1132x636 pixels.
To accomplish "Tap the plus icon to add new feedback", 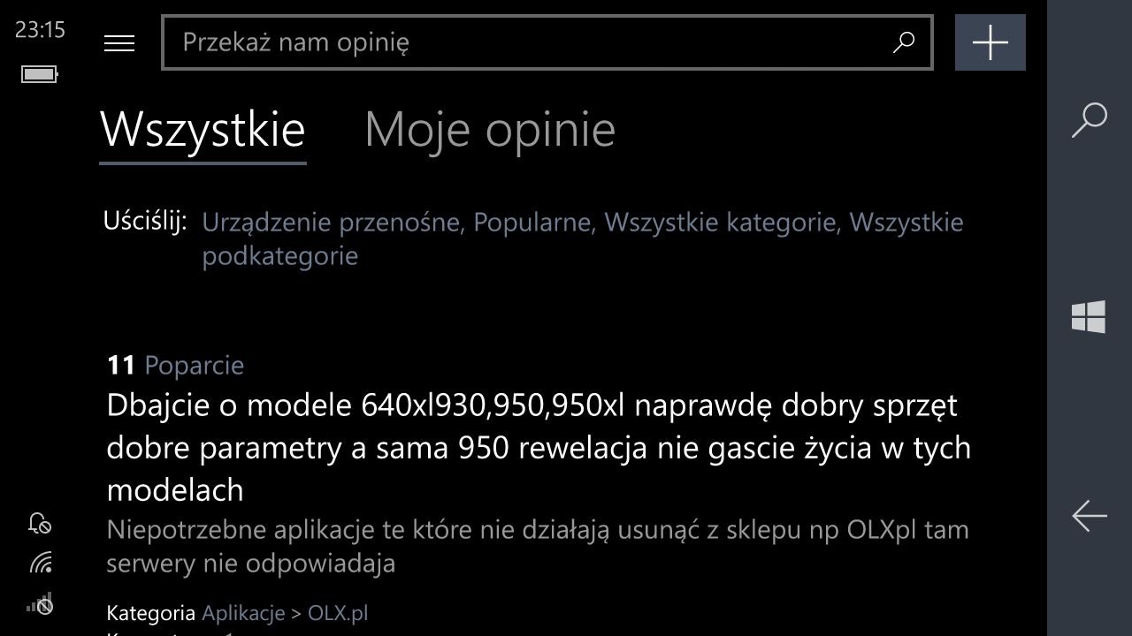I will [990, 42].
